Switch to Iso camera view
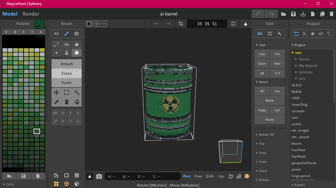 coord(221,176)
